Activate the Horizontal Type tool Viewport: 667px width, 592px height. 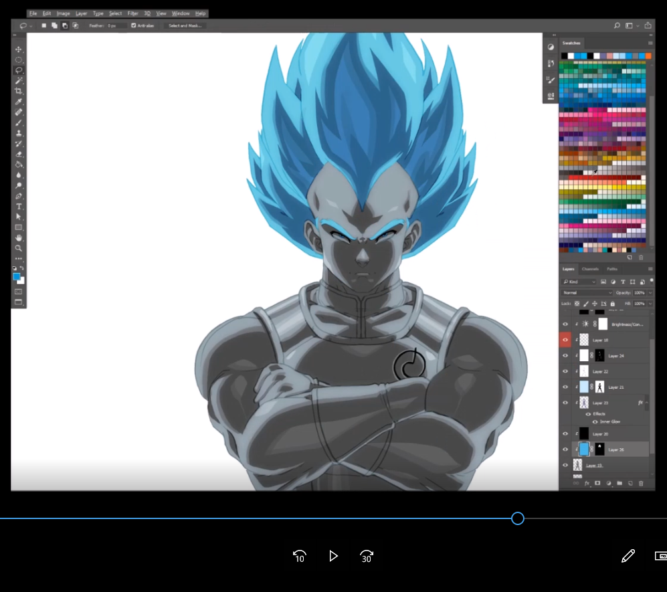tap(19, 207)
